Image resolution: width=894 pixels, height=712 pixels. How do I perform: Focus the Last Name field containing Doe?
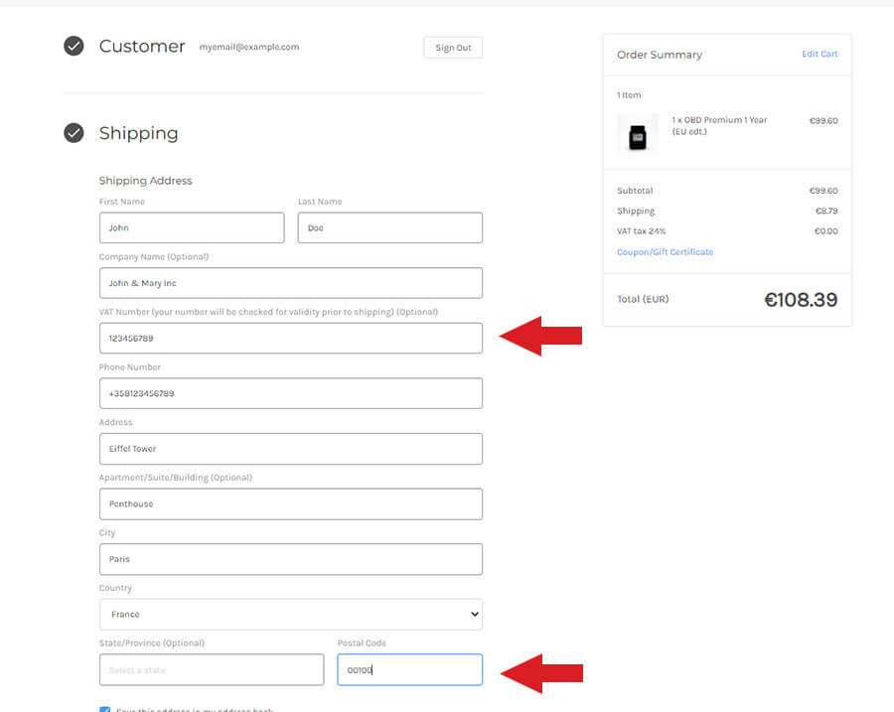390,227
